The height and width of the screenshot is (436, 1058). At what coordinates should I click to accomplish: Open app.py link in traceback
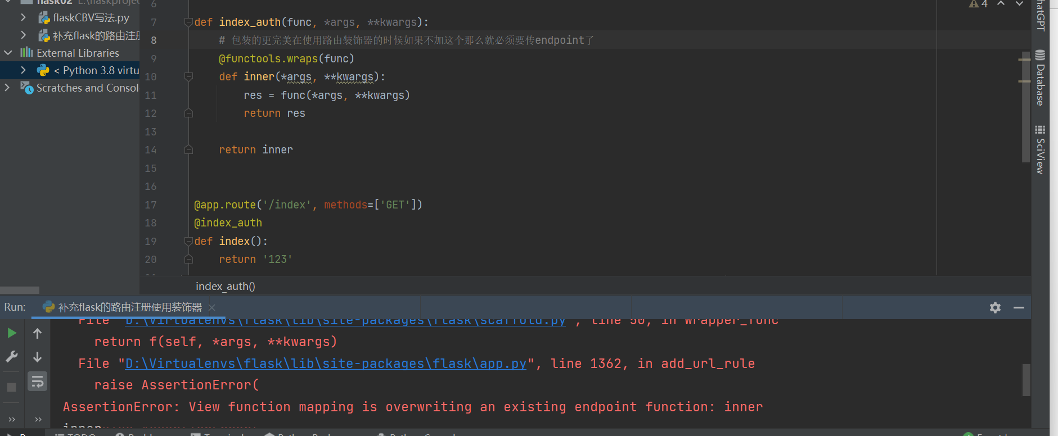click(x=326, y=364)
